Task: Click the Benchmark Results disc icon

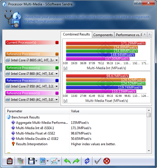Action: coord(9,117)
